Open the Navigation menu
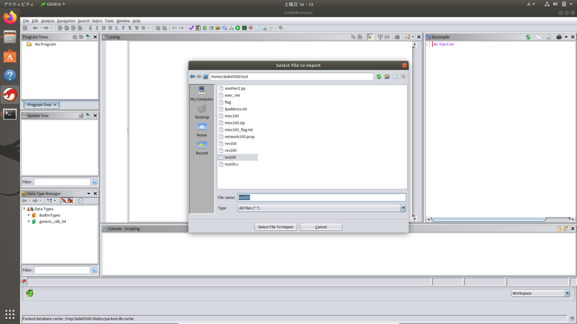Screen dimensions: 577x324 (x=66, y=21)
